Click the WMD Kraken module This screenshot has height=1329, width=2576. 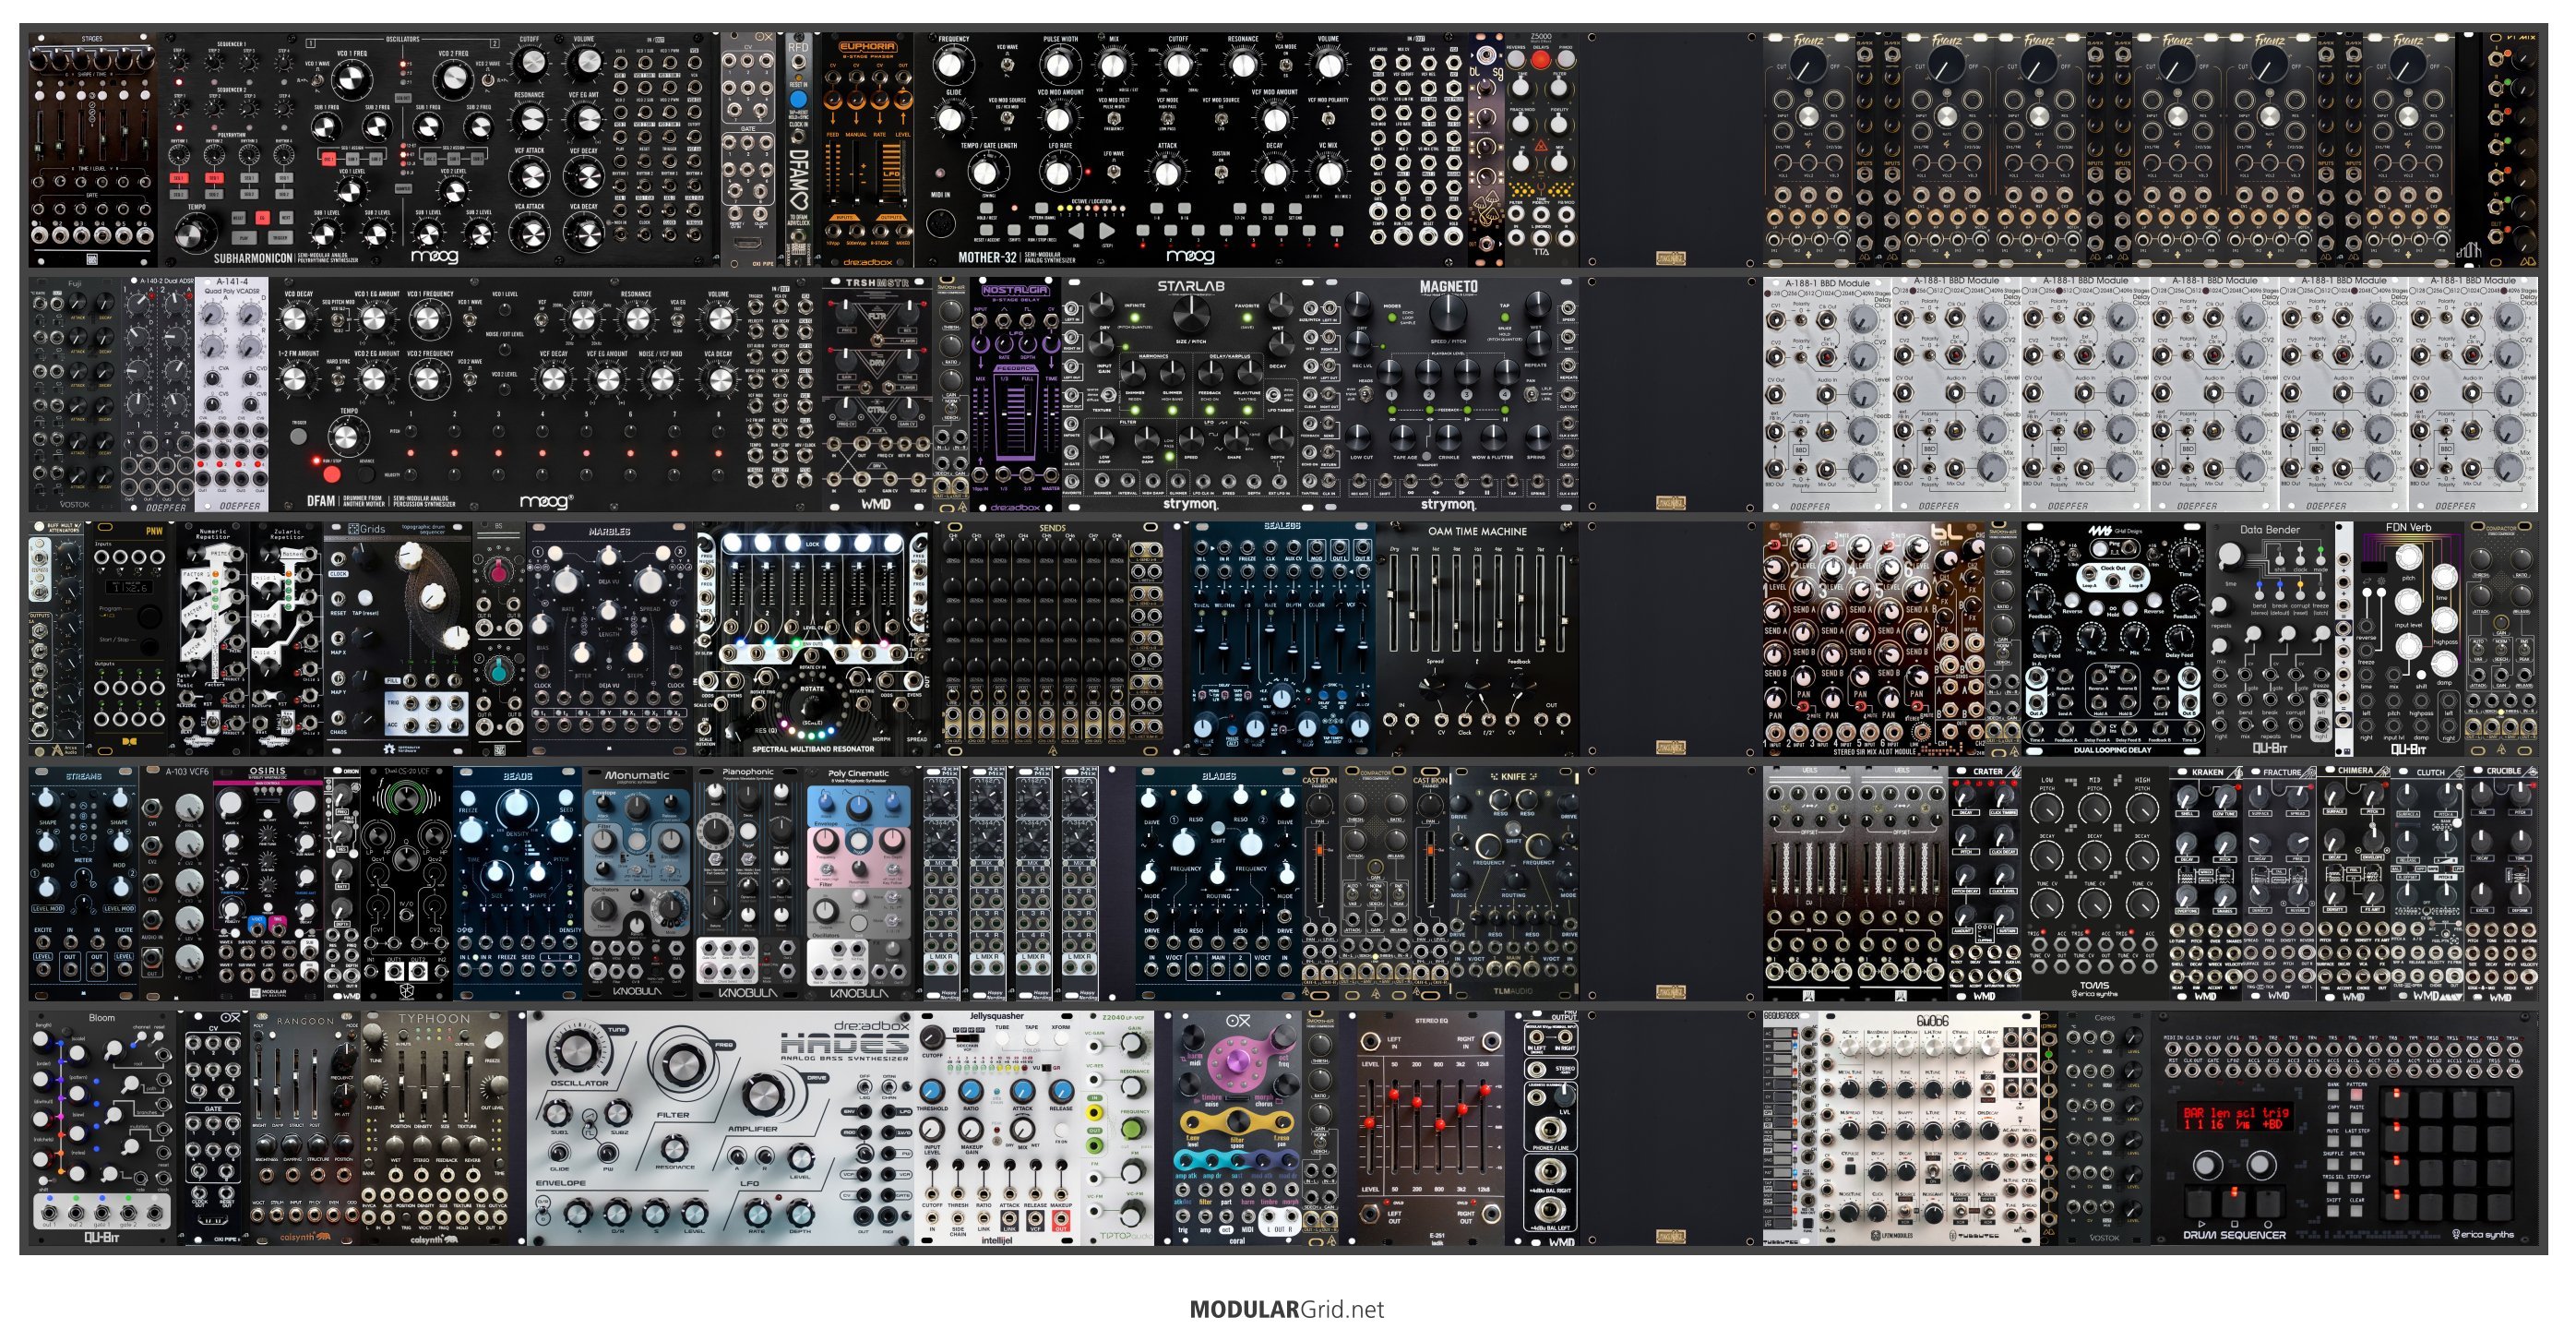[x=2206, y=883]
